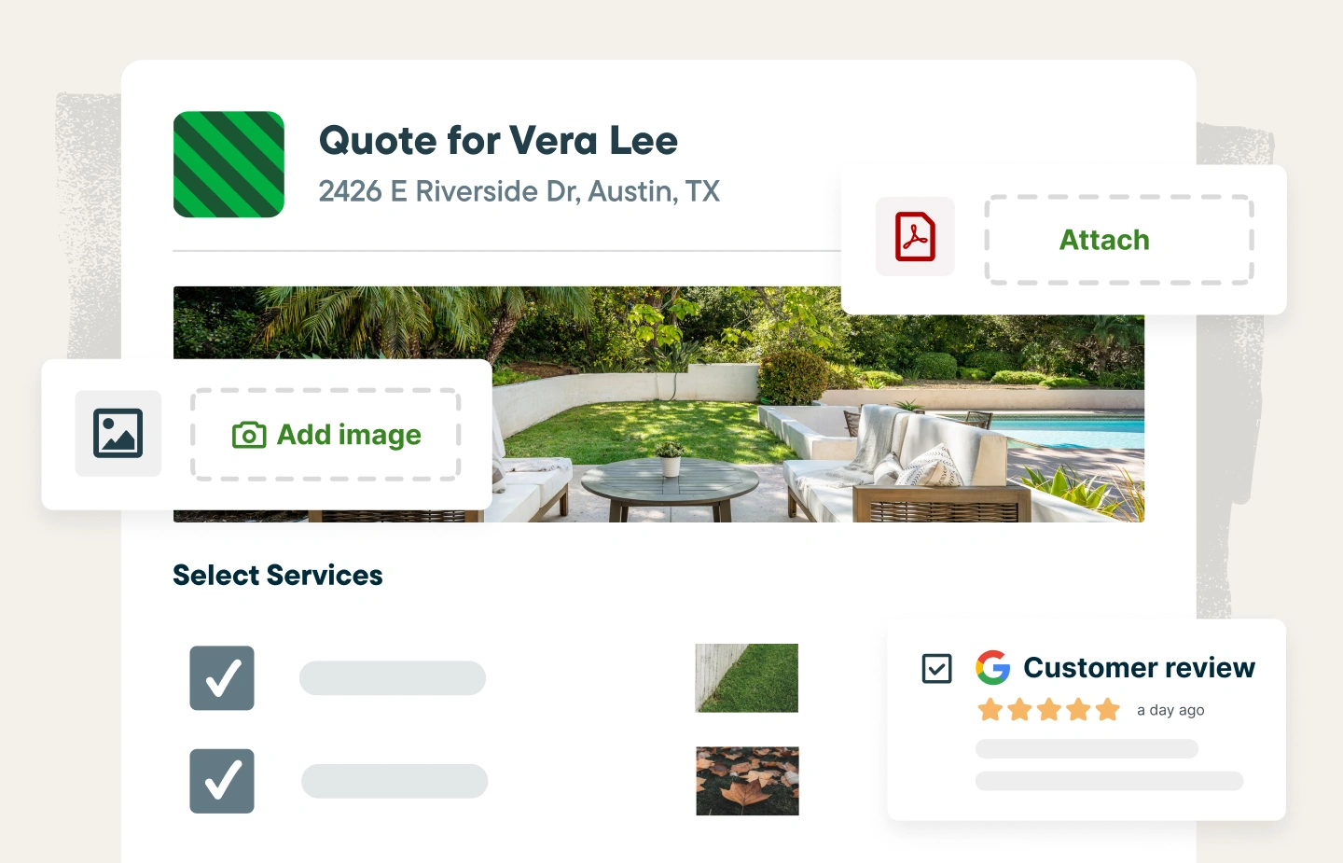This screenshot has height=863, width=1343.
Task: Click the green striped company logo
Action: [228, 164]
